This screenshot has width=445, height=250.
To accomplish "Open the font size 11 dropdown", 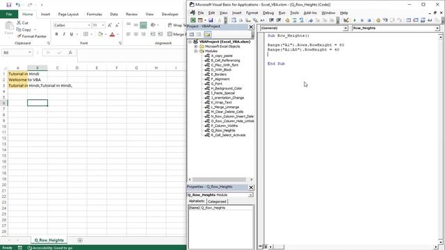I will (103, 25).
